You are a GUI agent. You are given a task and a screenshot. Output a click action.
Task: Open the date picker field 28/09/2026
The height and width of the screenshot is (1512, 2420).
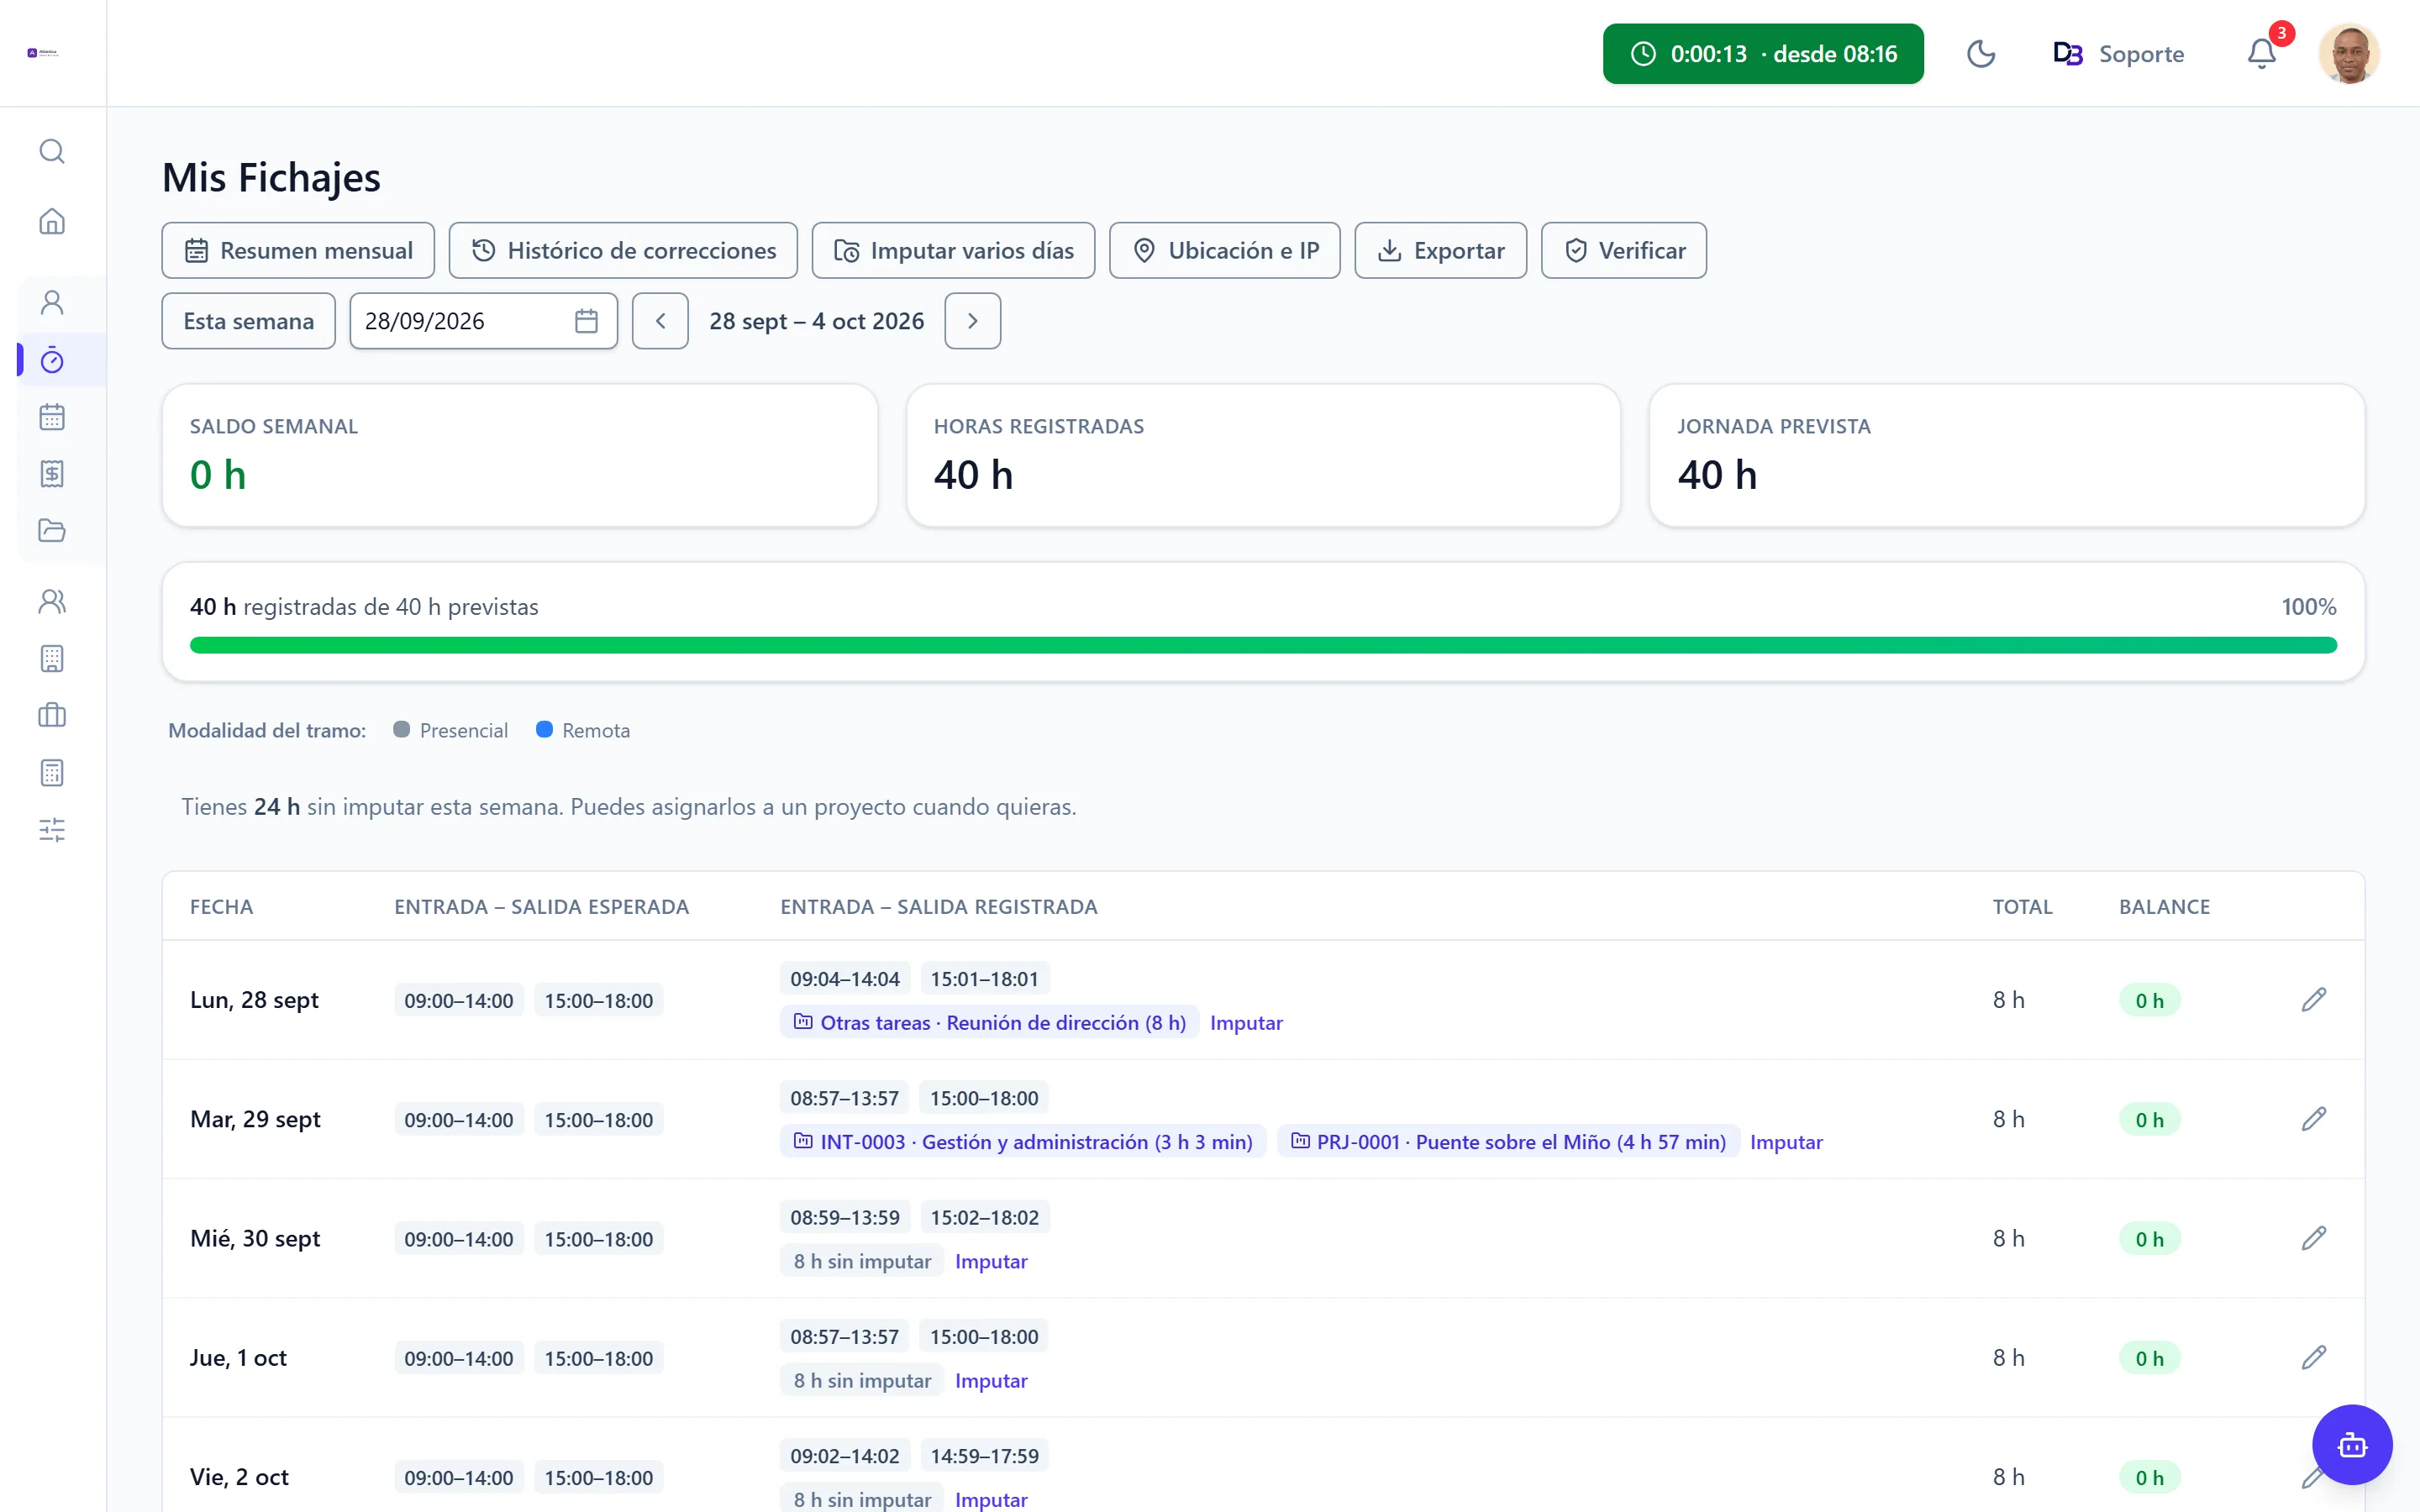point(484,321)
